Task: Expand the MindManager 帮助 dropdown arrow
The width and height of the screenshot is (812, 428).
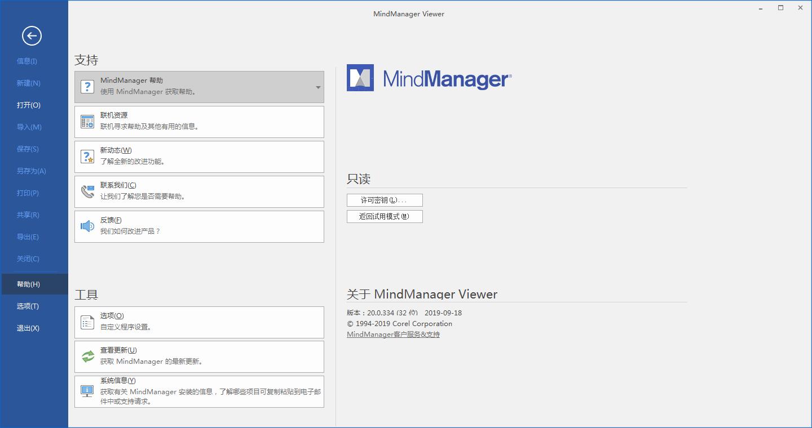Action: (318, 87)
